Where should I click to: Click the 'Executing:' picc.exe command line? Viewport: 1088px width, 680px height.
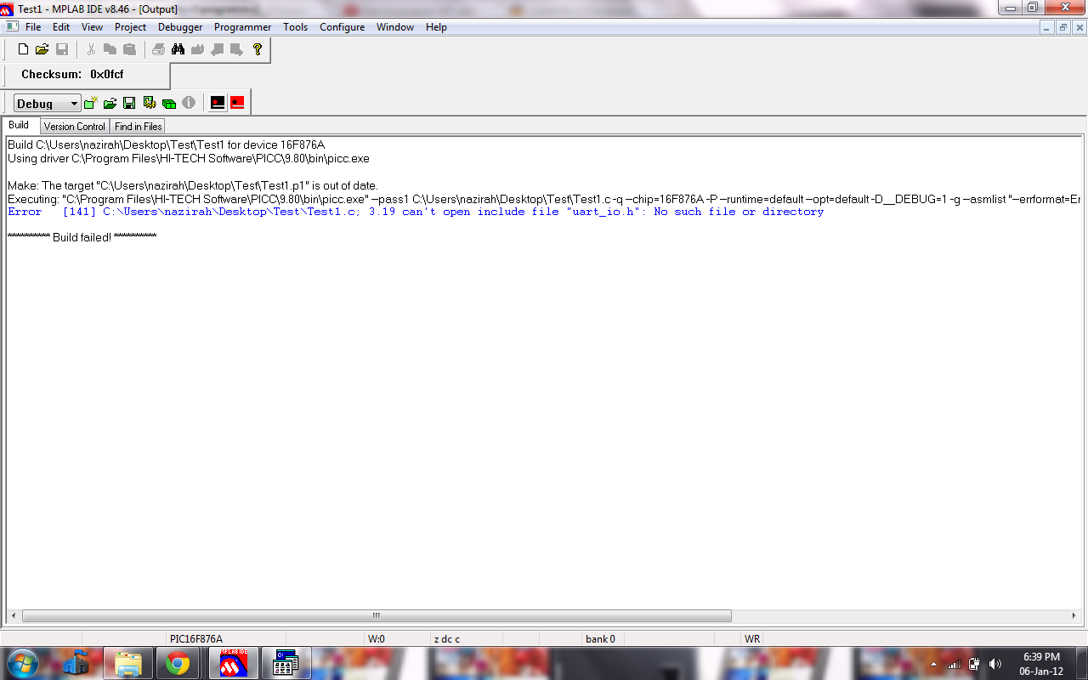(x=544, y=199)
